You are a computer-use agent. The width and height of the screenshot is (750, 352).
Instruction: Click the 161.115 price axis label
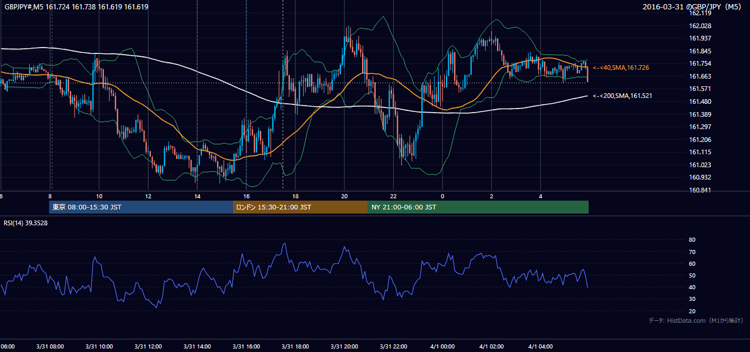(700, 152)
